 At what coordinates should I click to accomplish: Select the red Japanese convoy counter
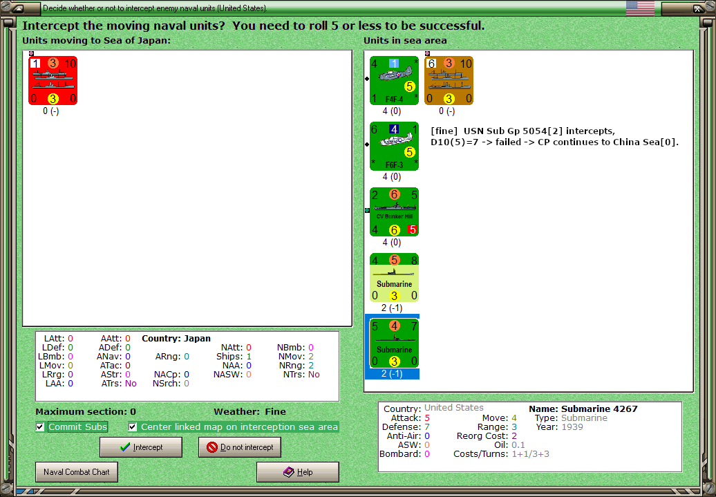53,81
